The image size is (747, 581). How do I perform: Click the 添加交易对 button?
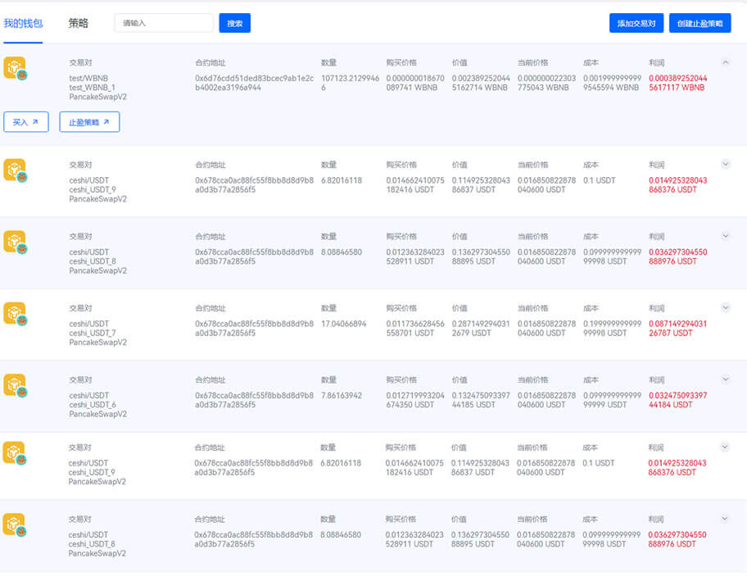point(636,23)
